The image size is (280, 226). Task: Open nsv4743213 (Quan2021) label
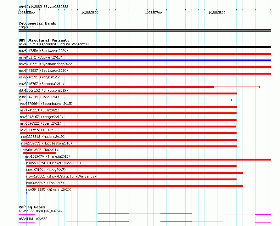click(40, 110)
